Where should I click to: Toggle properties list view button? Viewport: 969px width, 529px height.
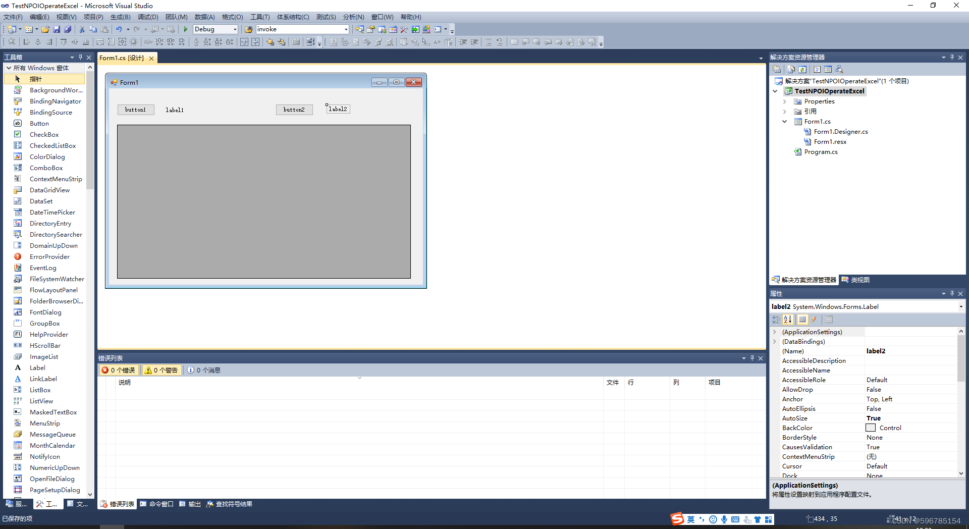802,320
